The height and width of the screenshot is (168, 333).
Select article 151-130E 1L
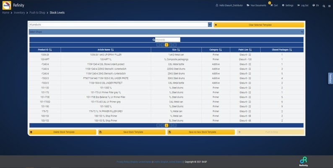pos(106,88)
